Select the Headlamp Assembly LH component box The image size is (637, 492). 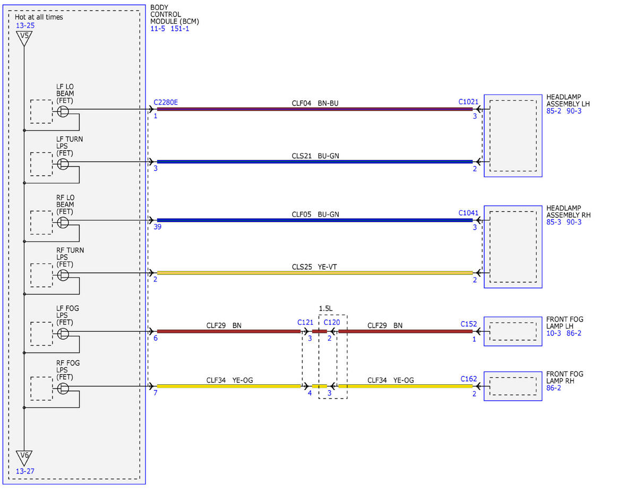click(x=513, y=136)
